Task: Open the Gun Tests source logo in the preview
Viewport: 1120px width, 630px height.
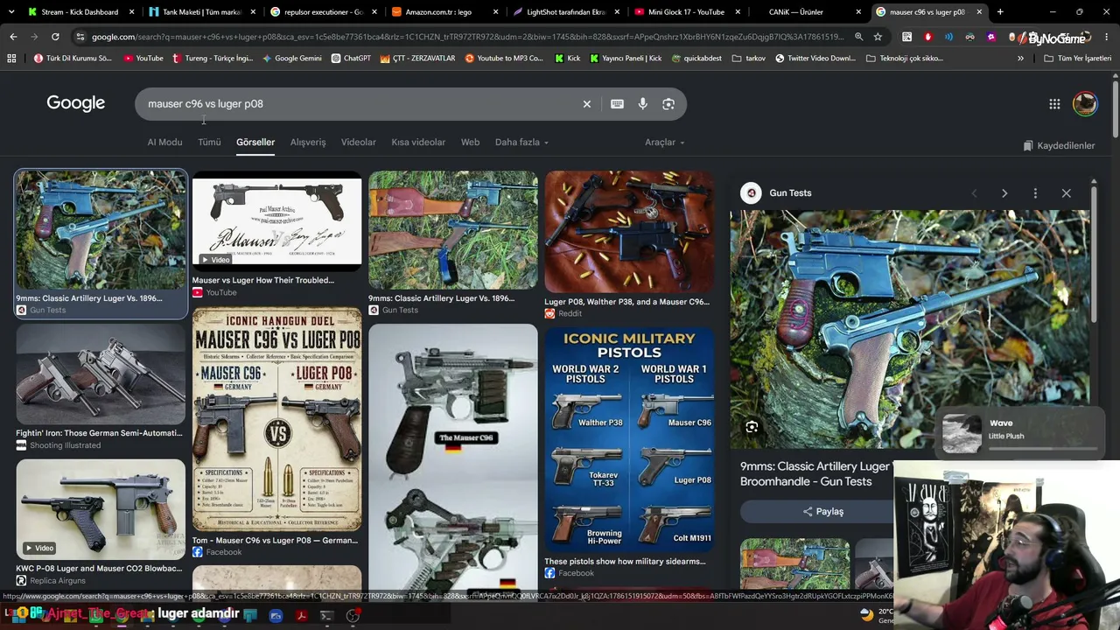Action: coord(751,193)
